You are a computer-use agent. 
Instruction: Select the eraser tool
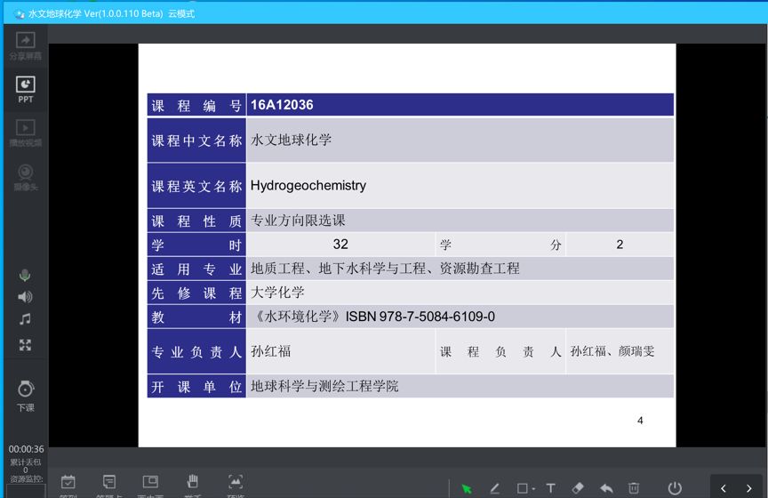click(x=578, y=488)
